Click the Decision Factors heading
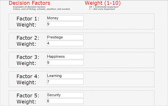Image resolution: width=168 pixels, height=106 pixels. [29, 3]
